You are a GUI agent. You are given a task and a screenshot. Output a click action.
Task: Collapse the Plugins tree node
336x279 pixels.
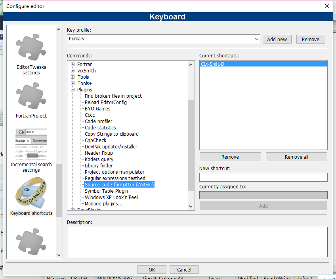coord(73,90)
